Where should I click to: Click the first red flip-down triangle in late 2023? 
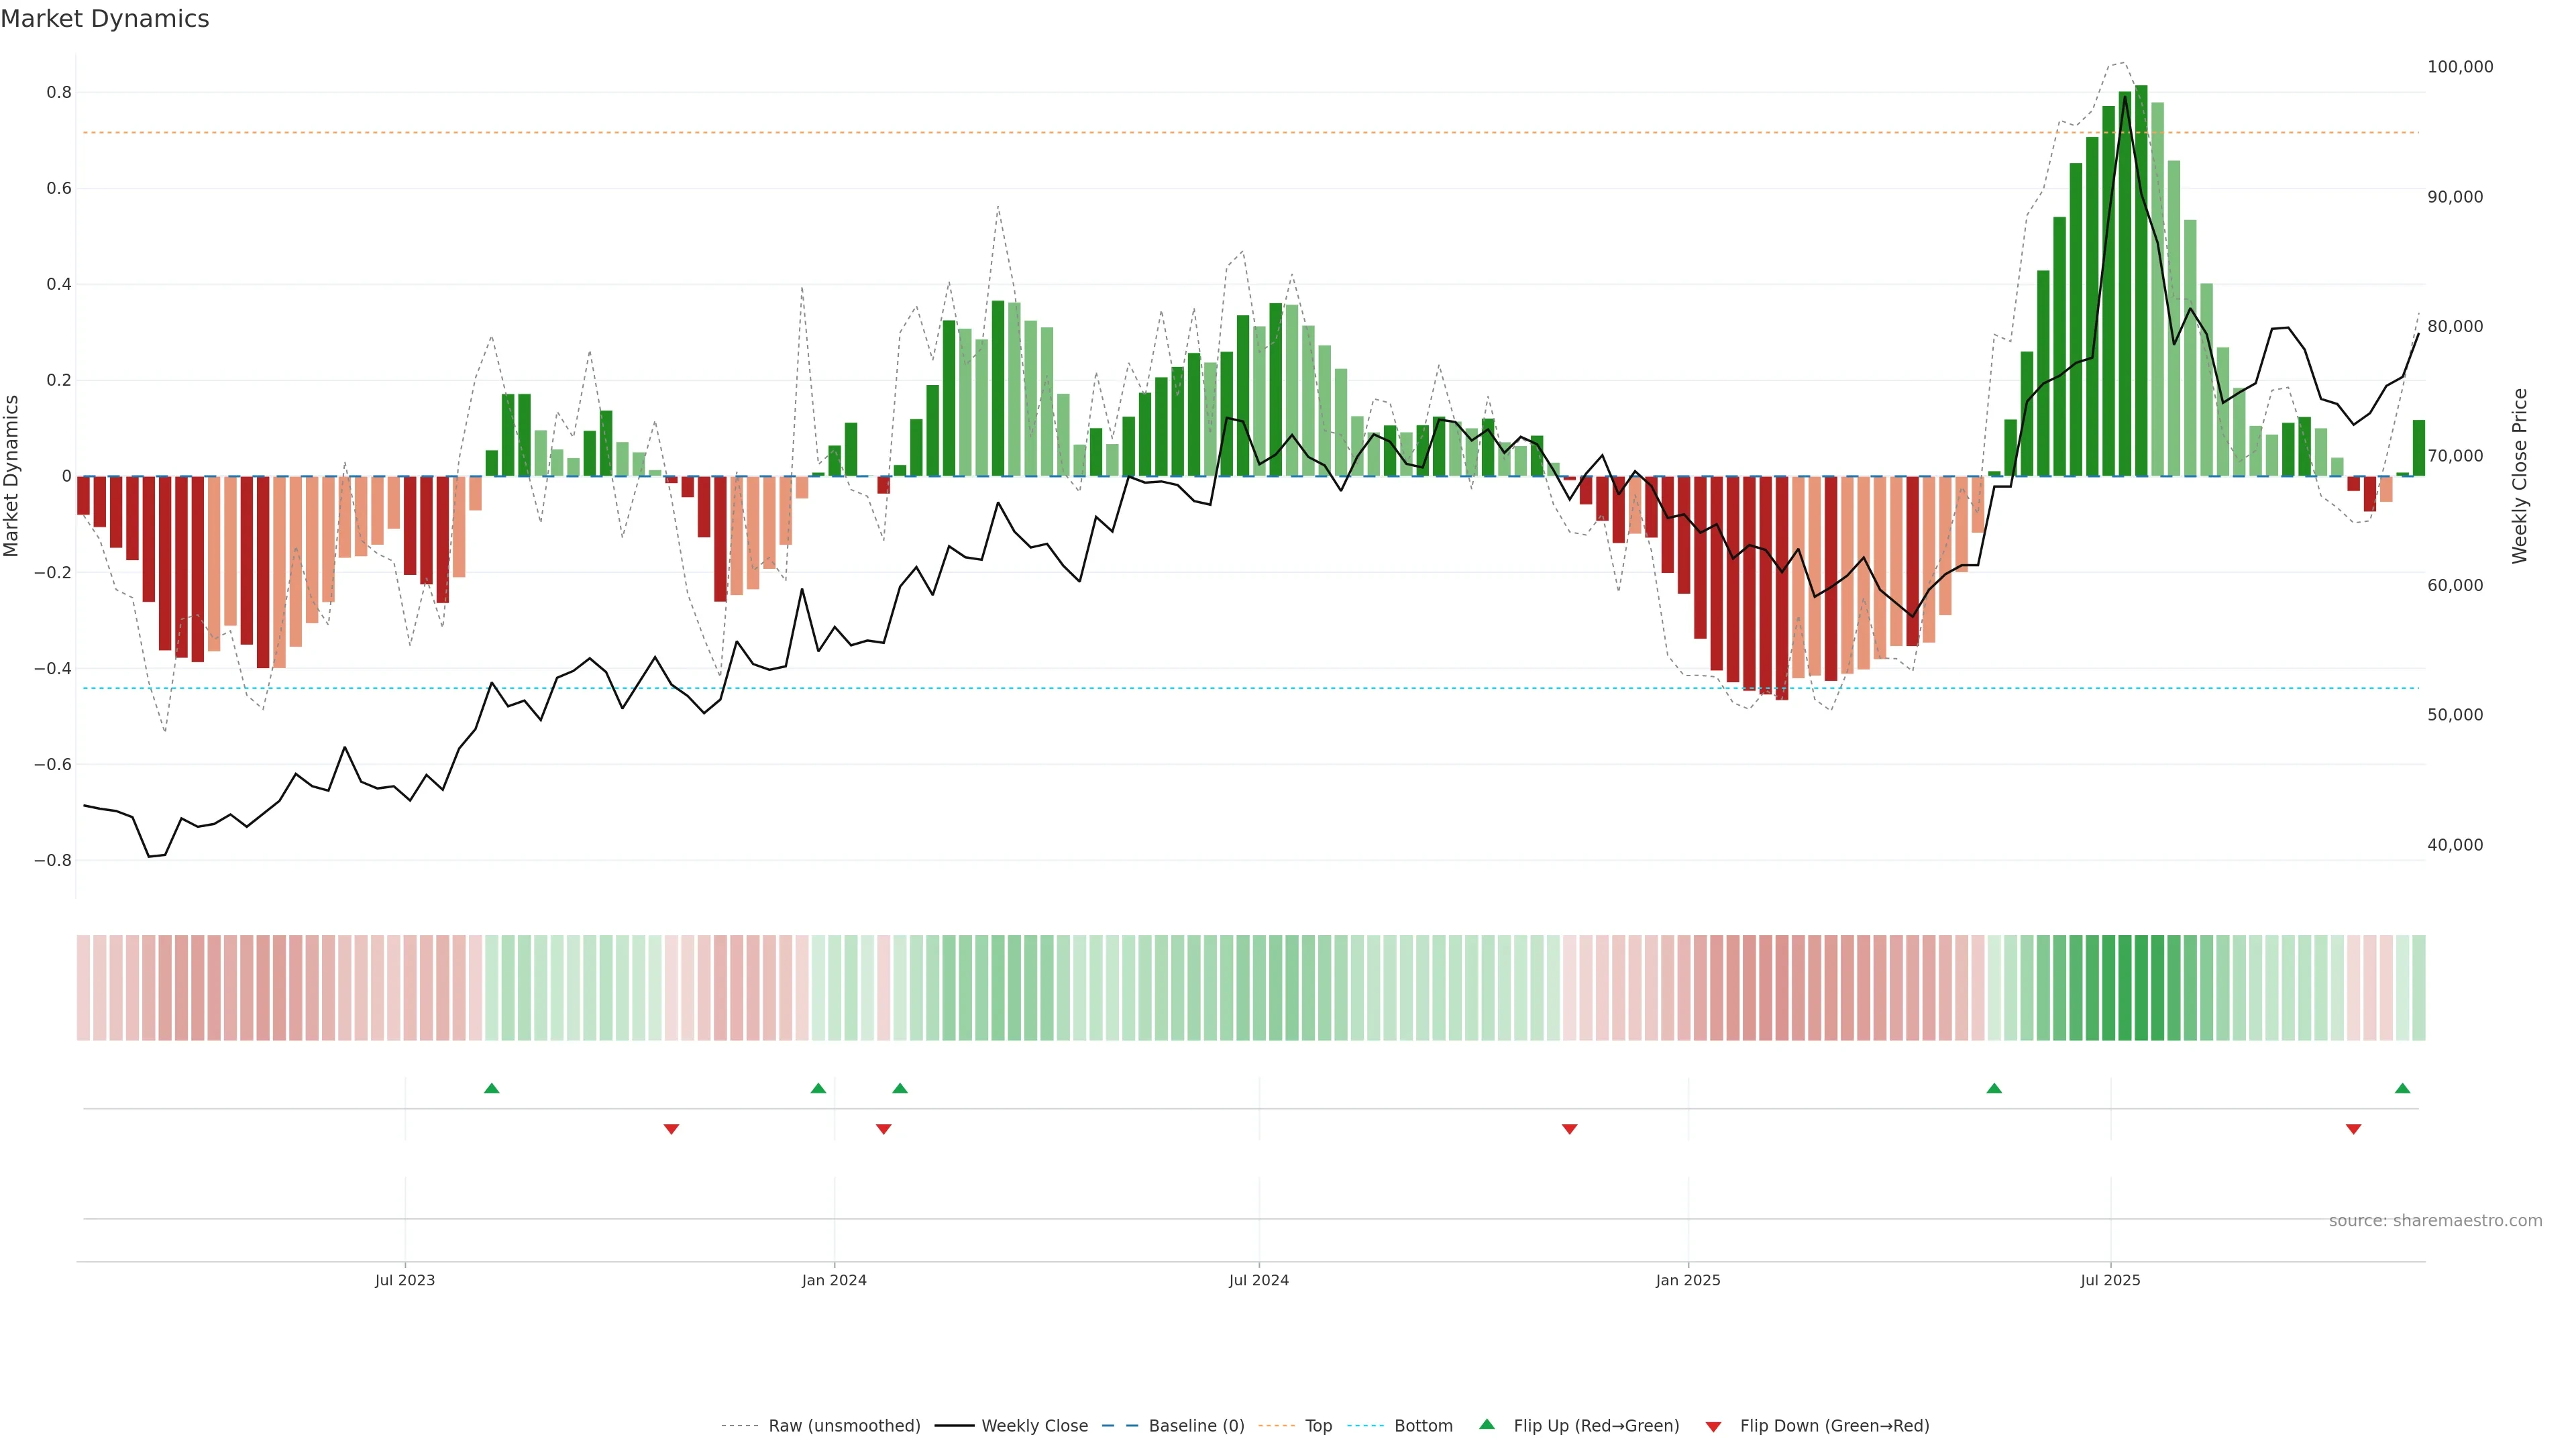coord(671,1129)
